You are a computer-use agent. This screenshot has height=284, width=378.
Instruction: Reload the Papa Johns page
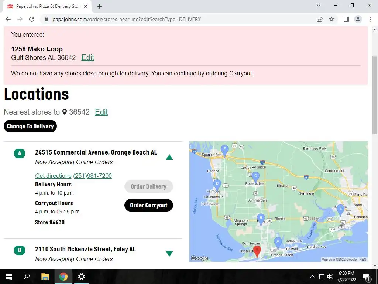pos(32,19)
